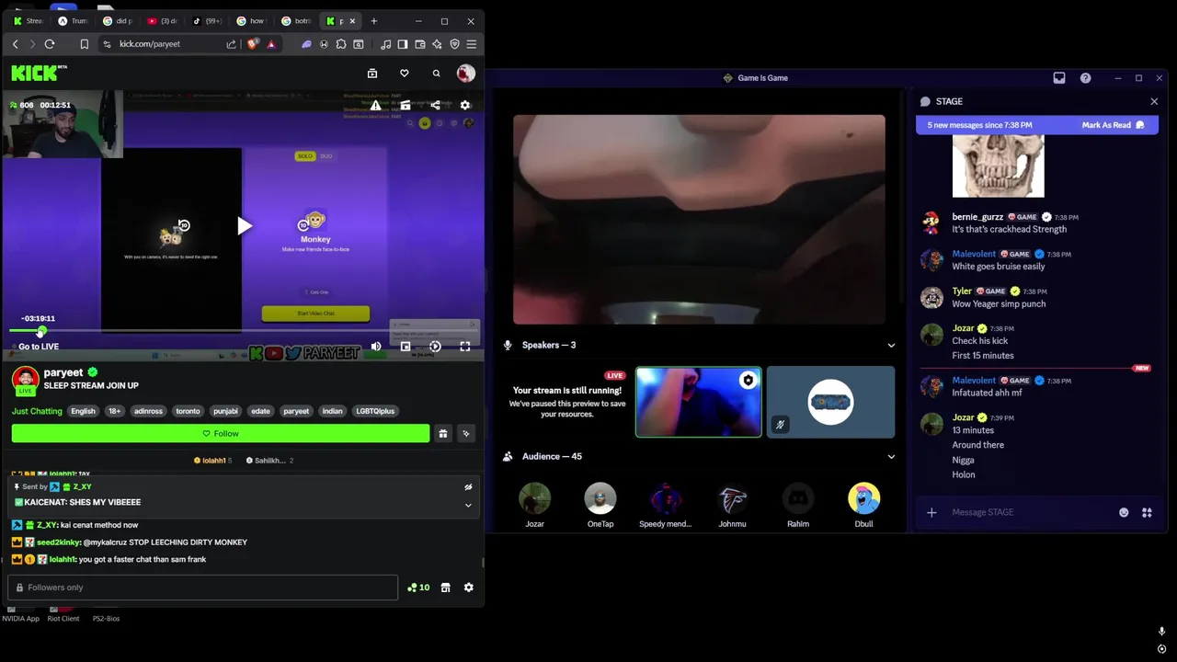The image size is (1177, 662).
Task: Open Brave Leo AI sparkle icon
Action: point(437,44)
